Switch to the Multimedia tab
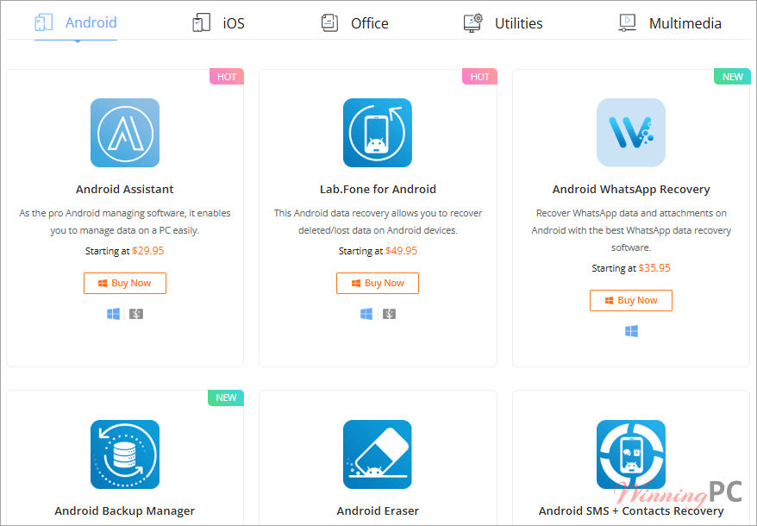The height and width of the screenshot is (526, 757). (670, 22)
